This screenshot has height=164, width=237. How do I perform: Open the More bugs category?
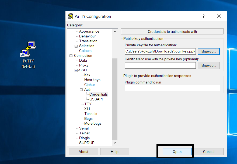click(x=93, y=123)
